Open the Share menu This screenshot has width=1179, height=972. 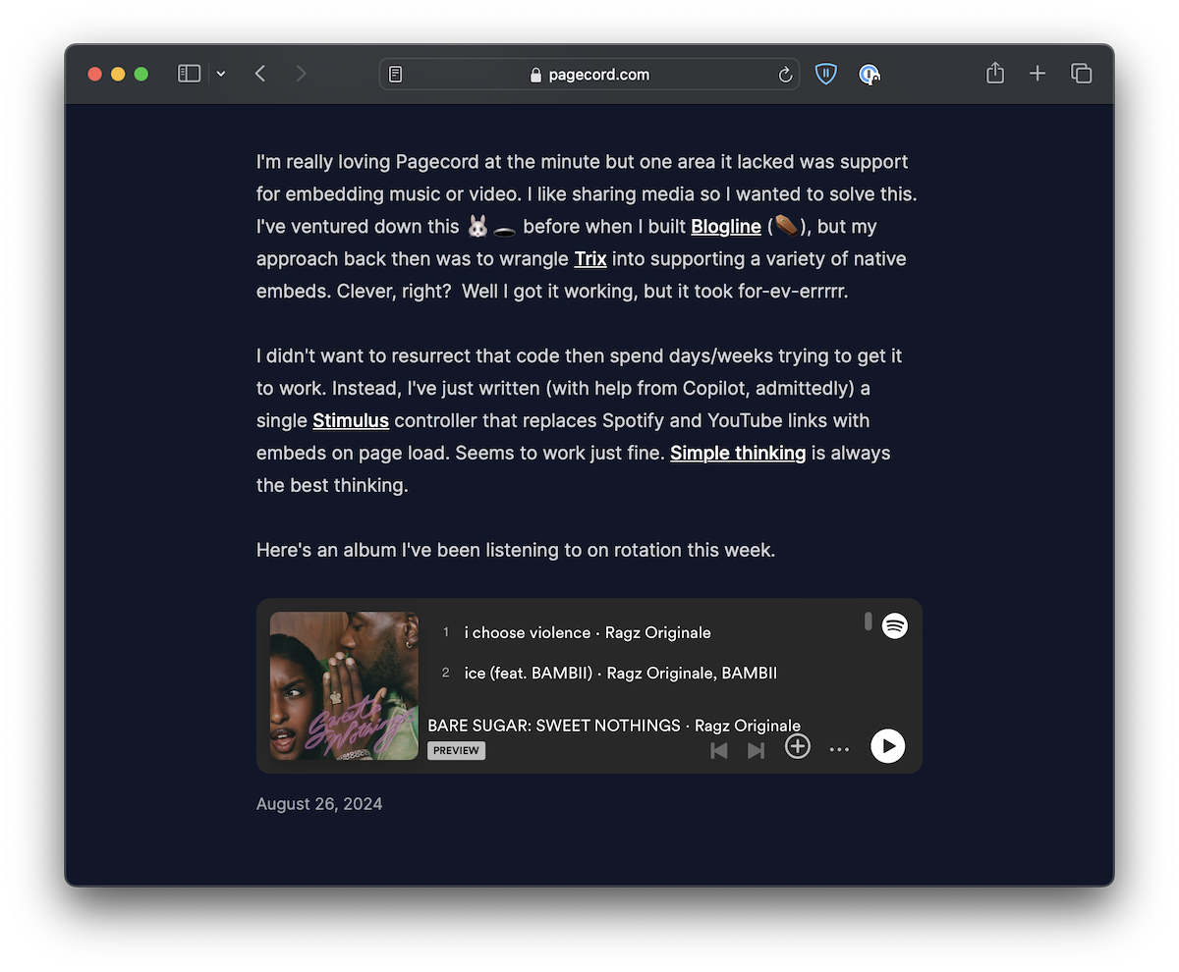[x=995, y=74]
